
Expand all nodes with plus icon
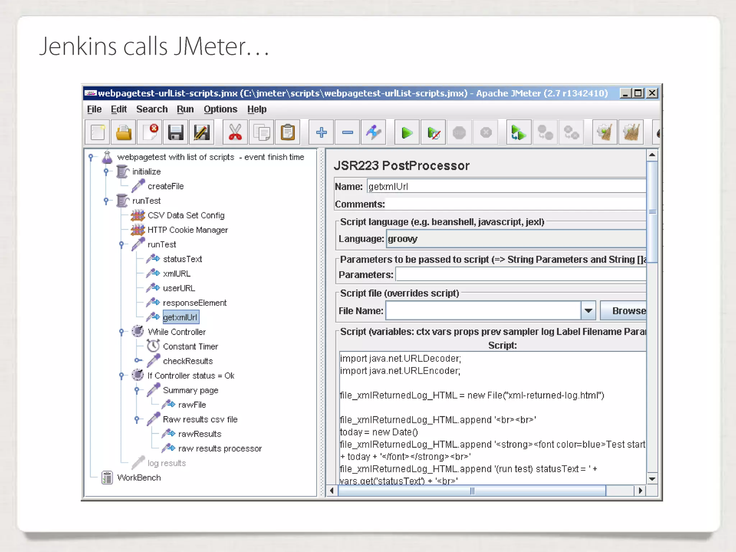(x=321, y=132)
